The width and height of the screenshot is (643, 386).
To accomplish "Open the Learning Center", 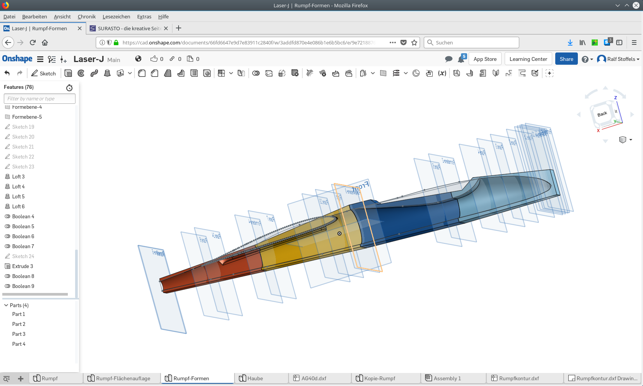I will tap(528, 59).
